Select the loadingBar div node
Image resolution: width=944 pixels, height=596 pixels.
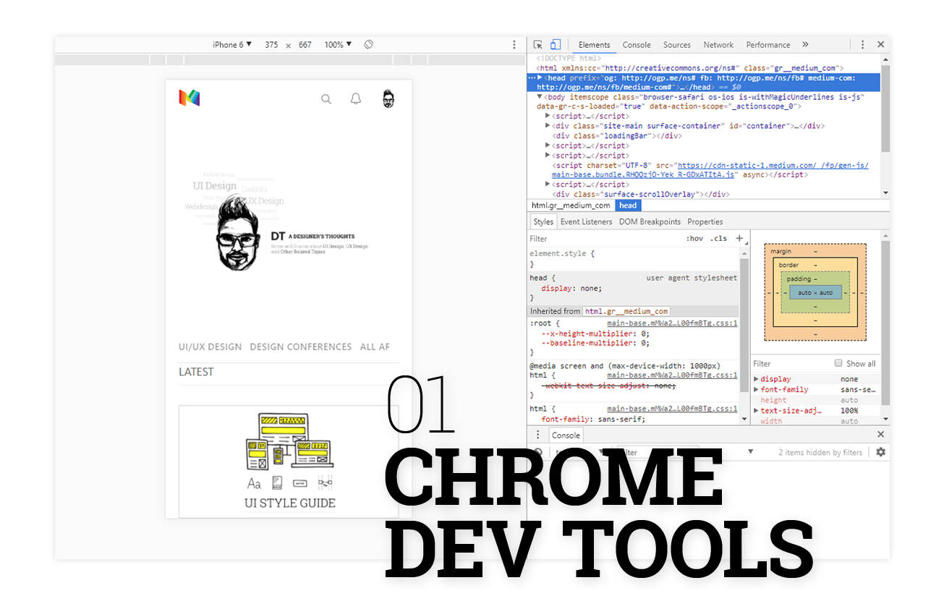(x=616, y=136)
